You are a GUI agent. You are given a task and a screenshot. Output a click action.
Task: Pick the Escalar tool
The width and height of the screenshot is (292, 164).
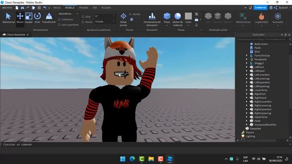coord(29,18)
